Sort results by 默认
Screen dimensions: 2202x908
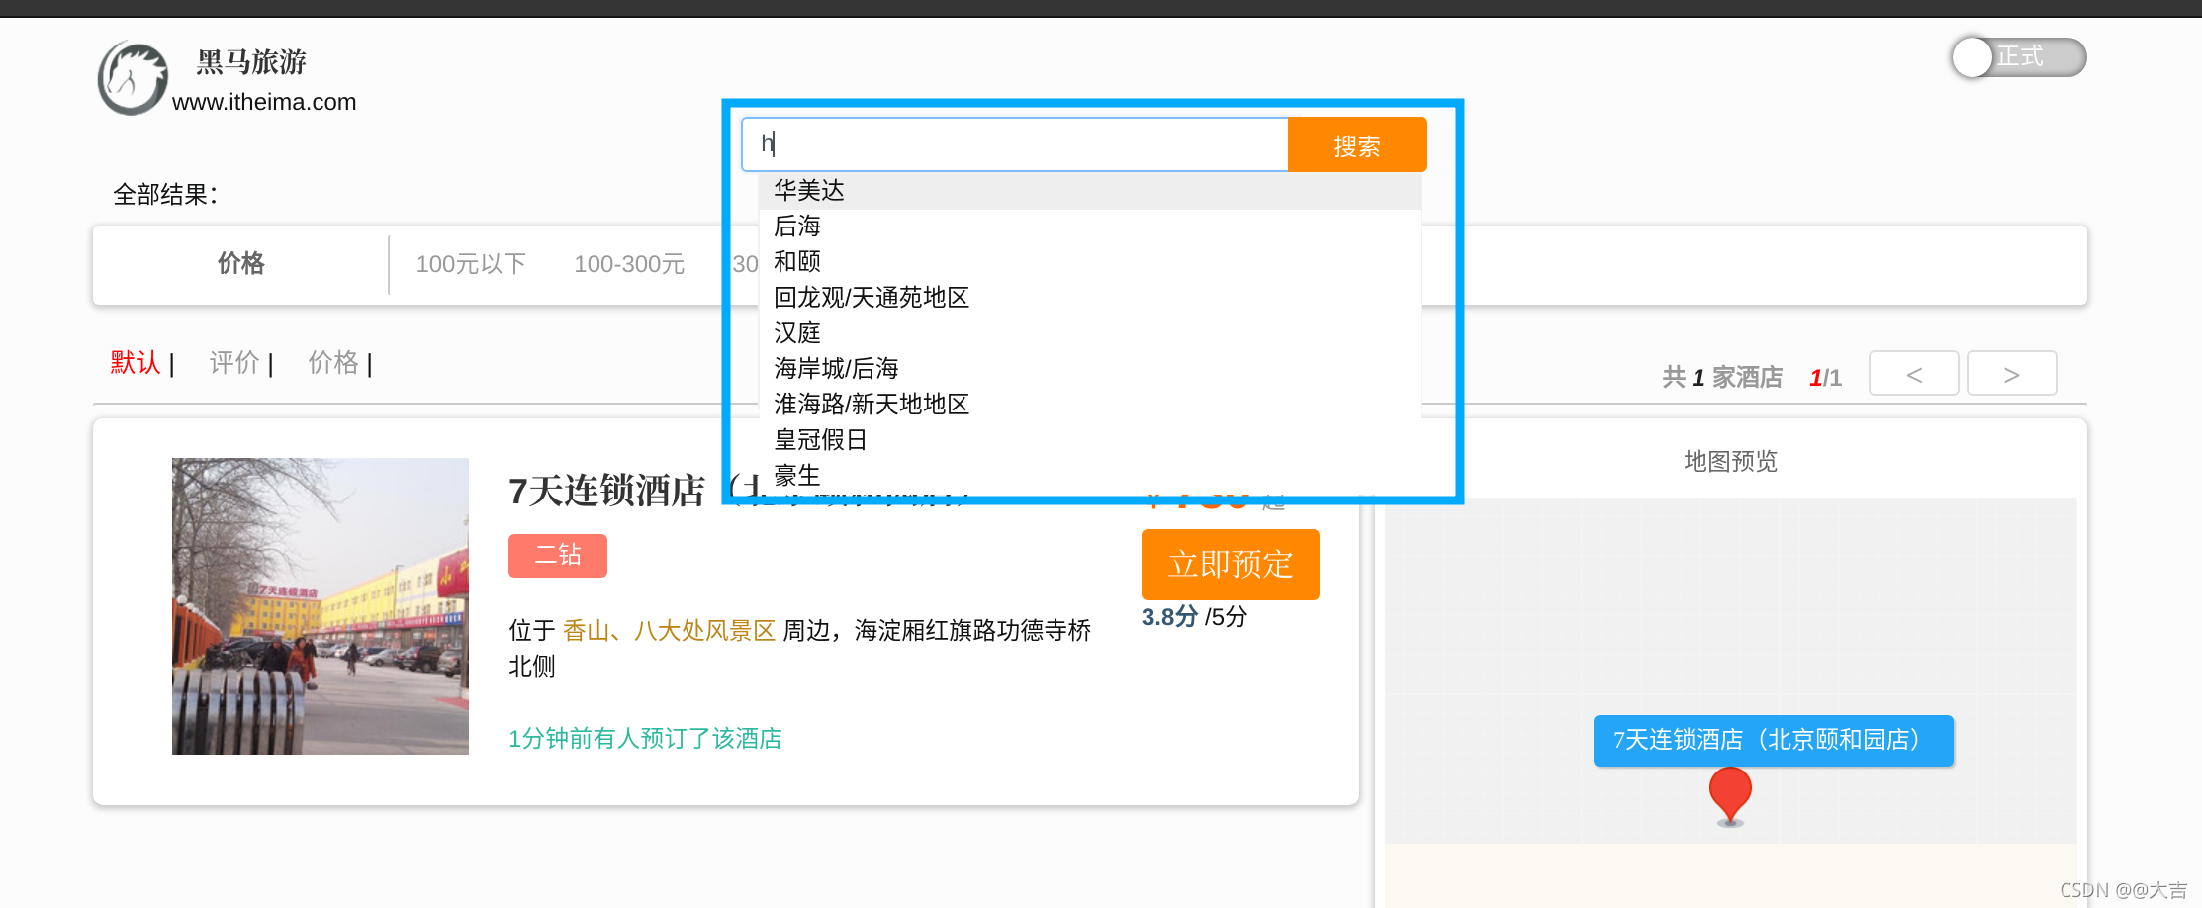[136, 363]
